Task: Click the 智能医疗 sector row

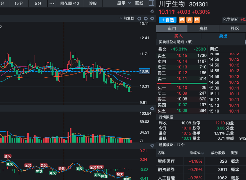Action: [x=201, y=161]
